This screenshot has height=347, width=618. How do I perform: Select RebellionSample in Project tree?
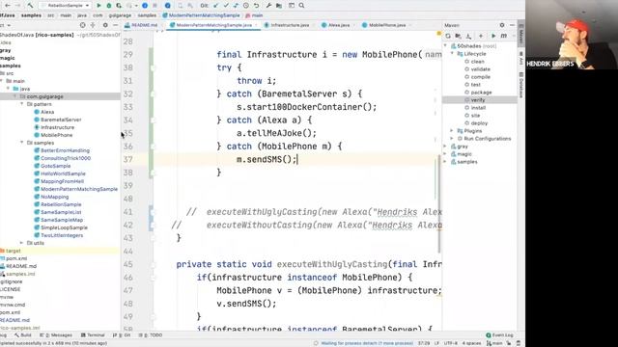click(61, 204)
